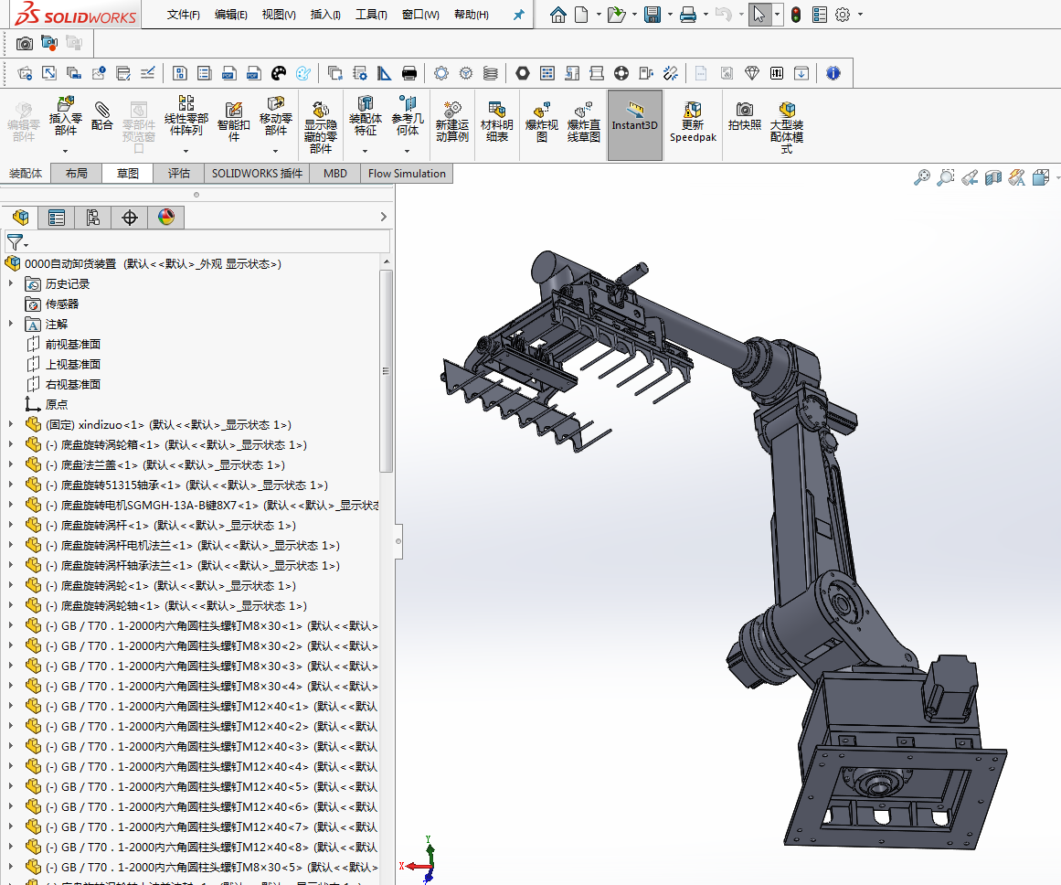Switch to the ConfigurationManager tab icon
This screenshot has height=885, width=1061.
coord(92,217)
